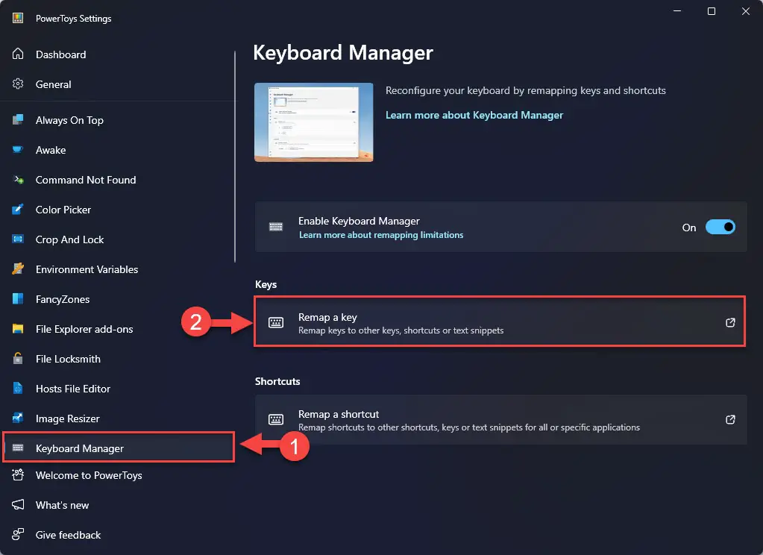763x555 pixels.
Task: Click the Keyboard Manager sidebar icon
Action: tap(18, 448)
